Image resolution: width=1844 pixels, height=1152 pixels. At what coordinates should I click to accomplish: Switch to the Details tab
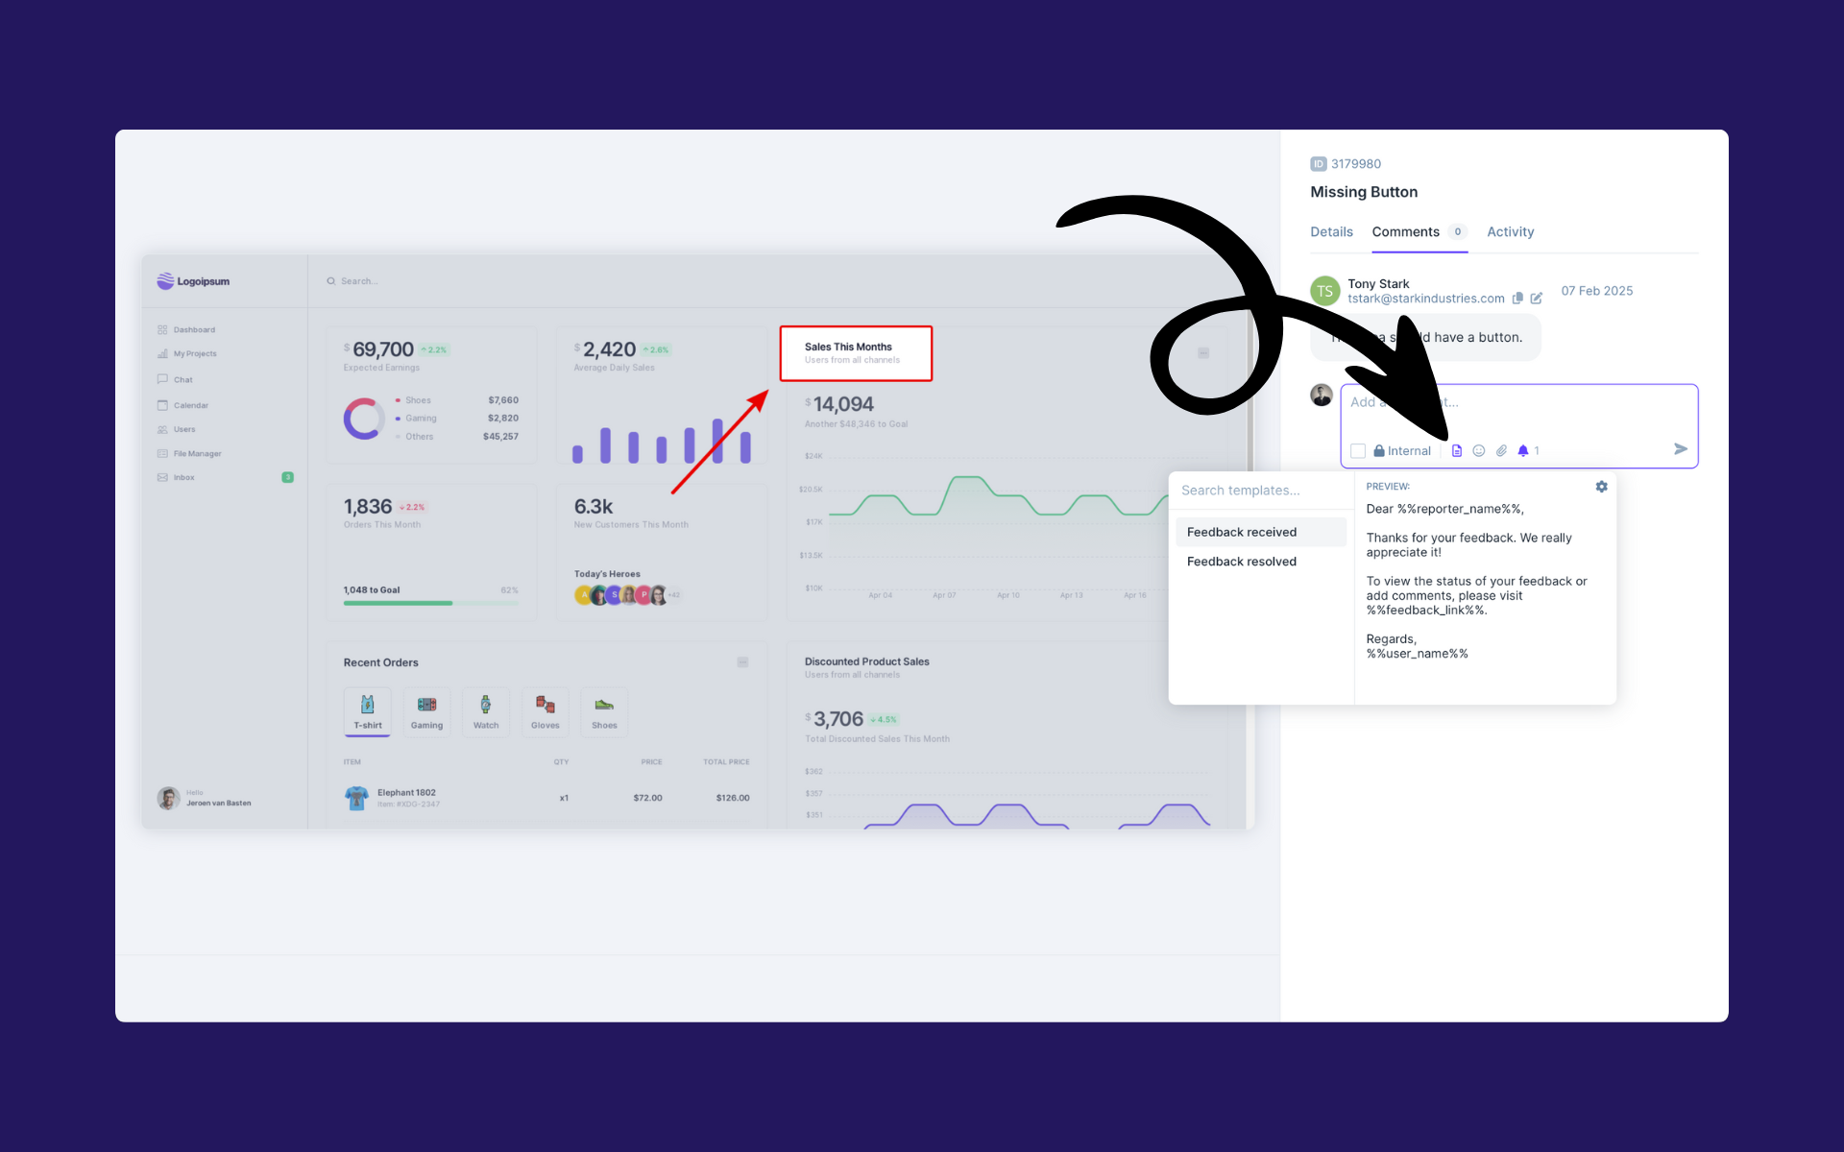pyautogui.click(x=1331, y=231)
